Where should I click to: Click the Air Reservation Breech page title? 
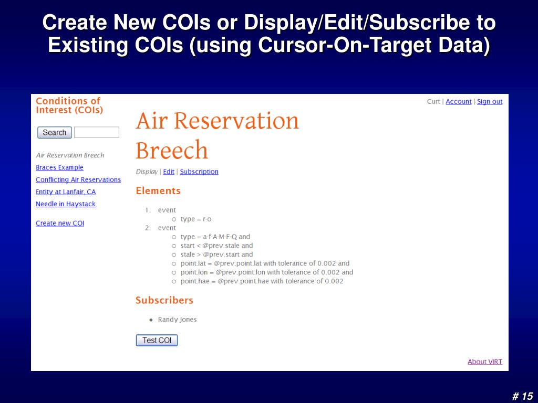pyautogui.click(x=217, y=135)
